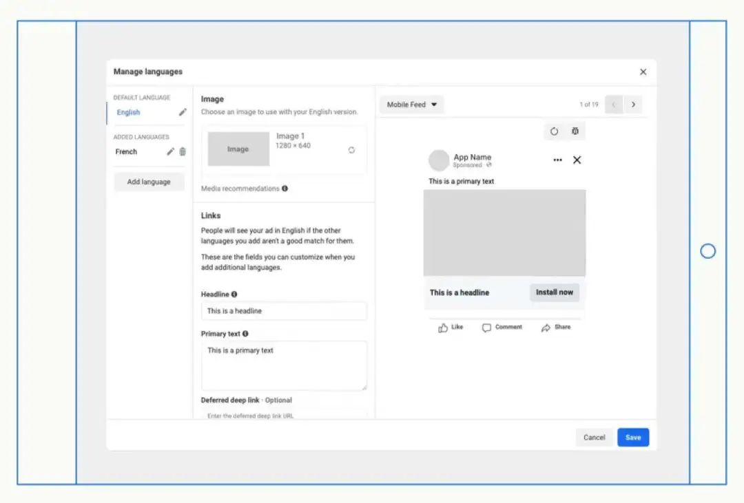The image size is (744, 503).
Task: Select English in the language list
Action: (128, 112)
